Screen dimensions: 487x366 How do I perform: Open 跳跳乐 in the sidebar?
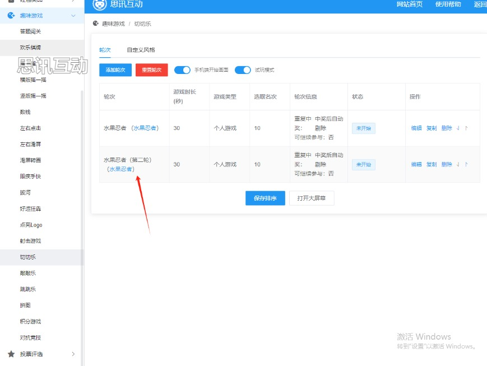click(28, 289)
